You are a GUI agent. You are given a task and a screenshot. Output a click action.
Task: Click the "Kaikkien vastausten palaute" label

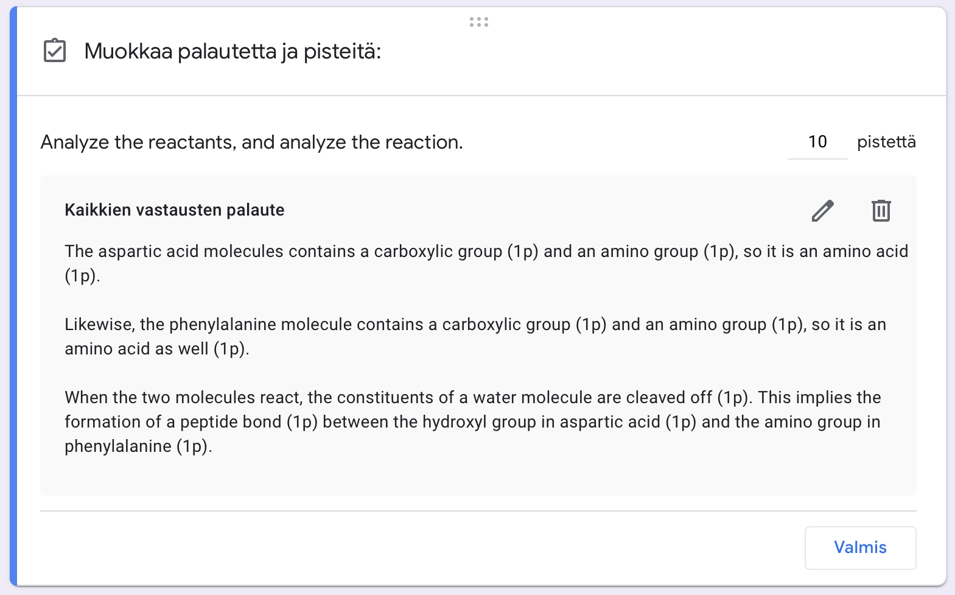click(174, 210)
